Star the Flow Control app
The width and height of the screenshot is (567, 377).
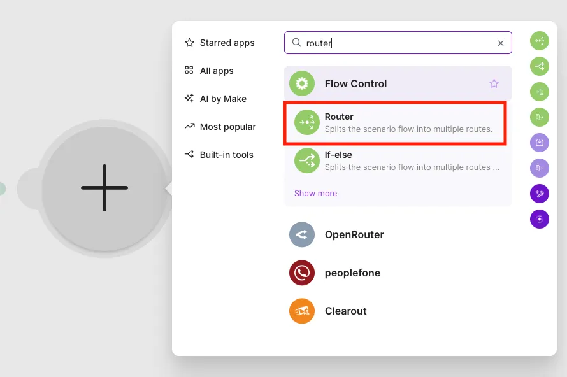pos(494,83)
